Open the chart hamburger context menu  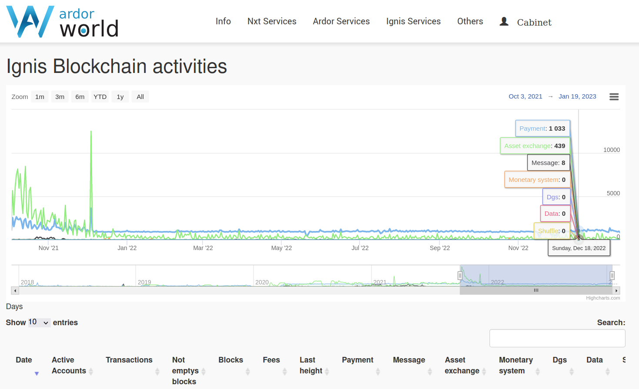[x=614, y=97]
